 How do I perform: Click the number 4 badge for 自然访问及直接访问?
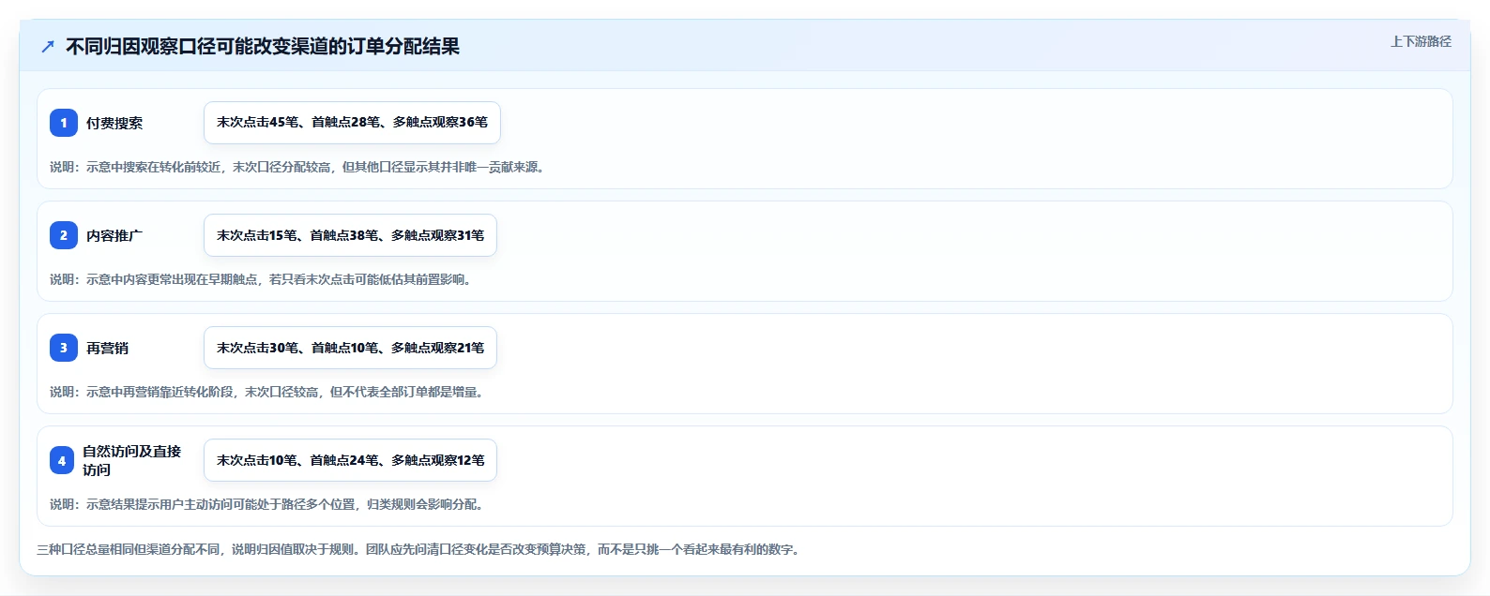click(62, 460)
